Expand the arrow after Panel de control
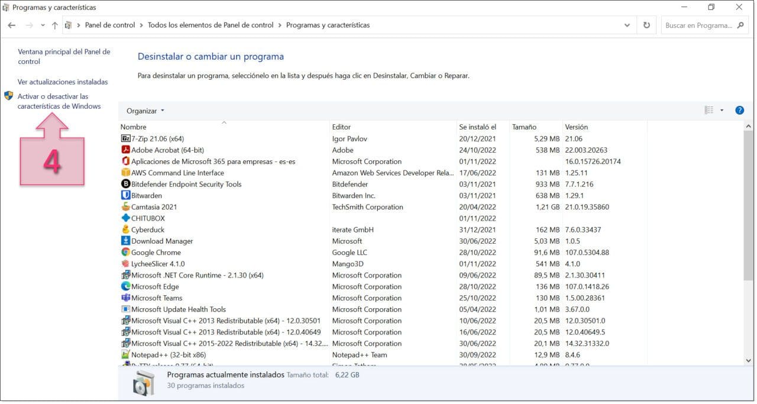Screen dimensions: 757x404 coord(141,25)
